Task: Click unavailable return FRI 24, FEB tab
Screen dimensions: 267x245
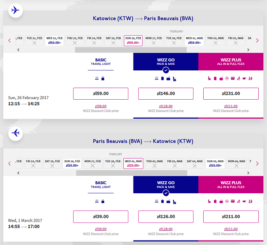Action: 33,163
